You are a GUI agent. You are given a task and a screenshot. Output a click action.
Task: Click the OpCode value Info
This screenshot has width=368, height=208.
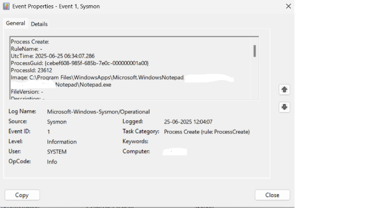(x=52, y=162)
